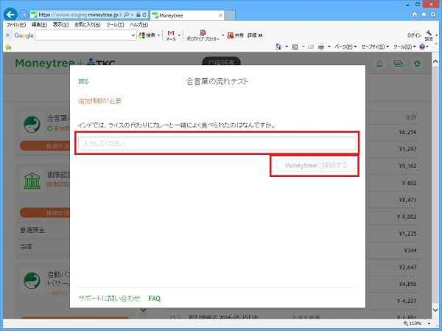
Task: Open Google toolbar 設定 wrench icon
Action: [x=429, y=35]
